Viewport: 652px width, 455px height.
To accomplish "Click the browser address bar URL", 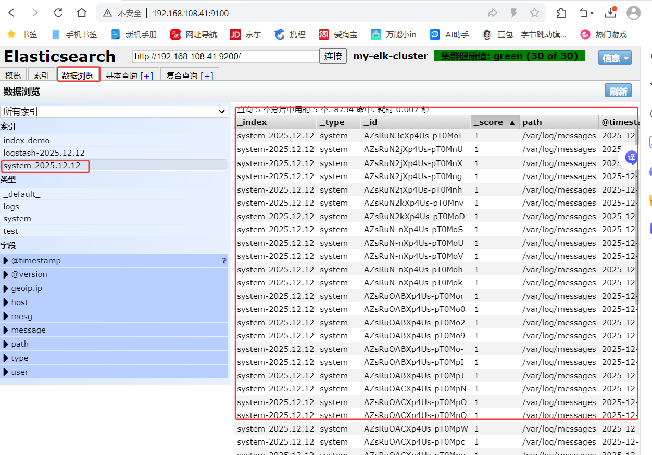I will tap(191, 13).
